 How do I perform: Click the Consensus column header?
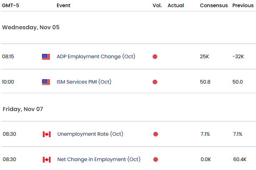click(x=214, y=5)
